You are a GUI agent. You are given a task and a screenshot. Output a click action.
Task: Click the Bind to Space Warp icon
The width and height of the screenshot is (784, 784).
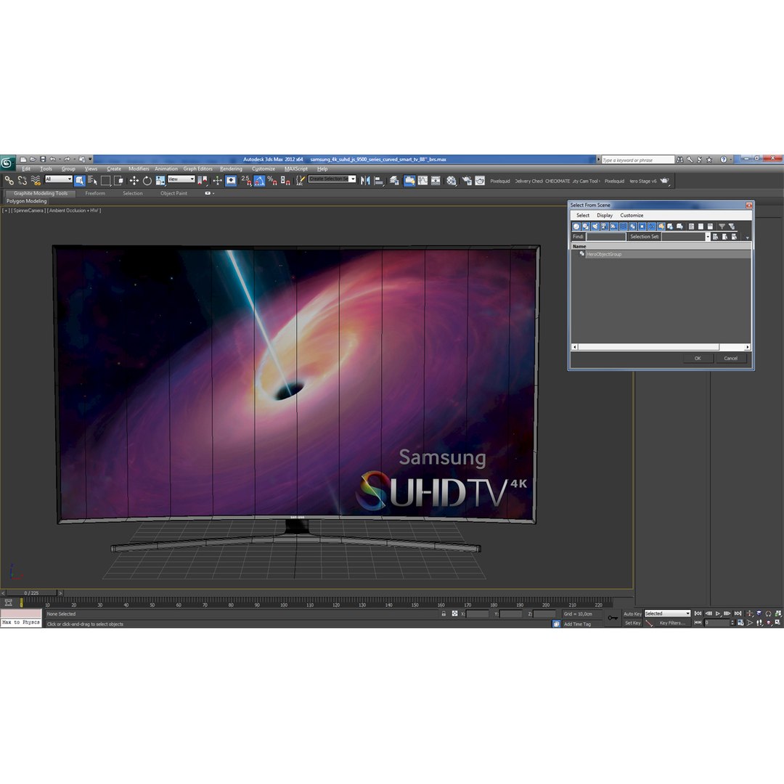pos(36,181)
